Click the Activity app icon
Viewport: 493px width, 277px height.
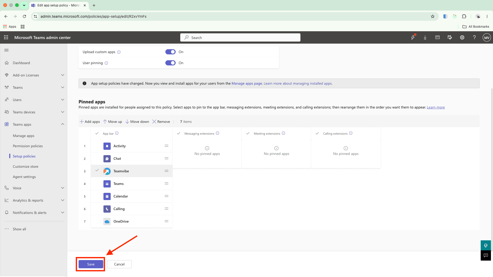[x=107, y=146]
